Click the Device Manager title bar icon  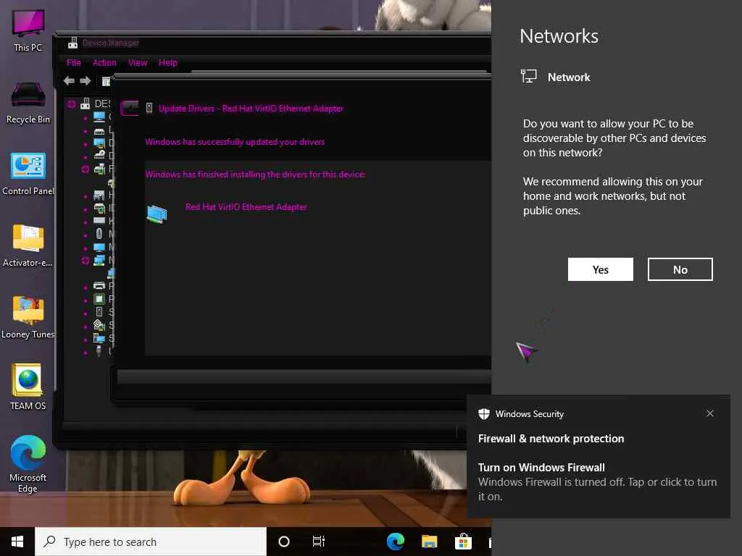[72, 43]
